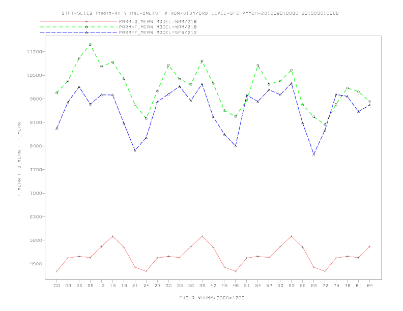
Task: Click y-axis tick label 10500
Action: click(x=35, y=75)
